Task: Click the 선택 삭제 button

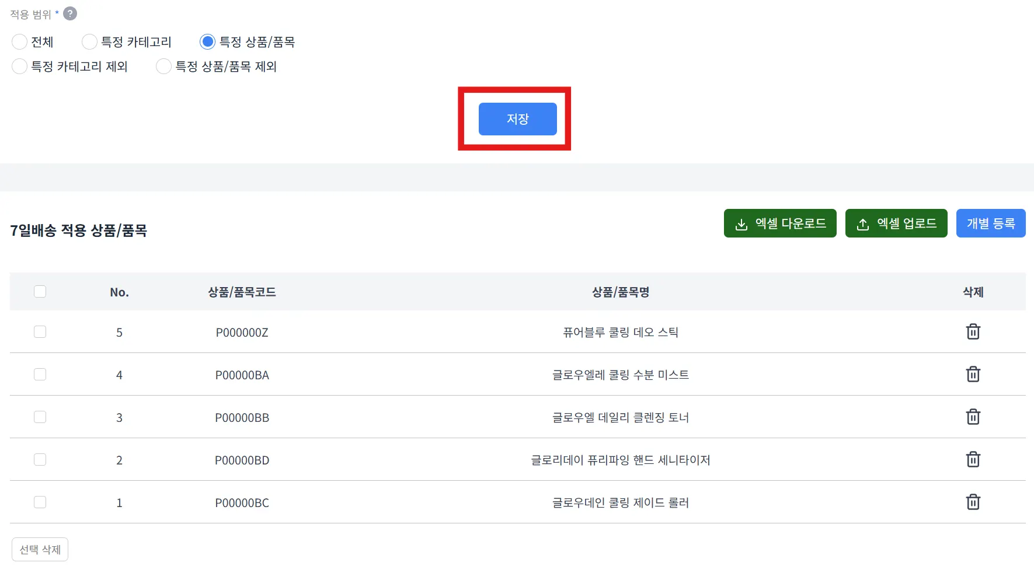Action: (x=40, y=550)
